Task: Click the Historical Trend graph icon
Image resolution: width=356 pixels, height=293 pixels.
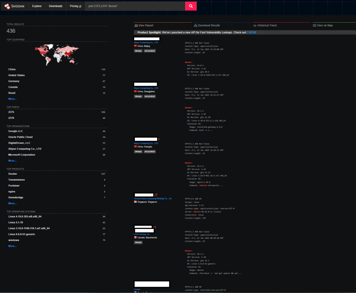Action: [255, 25]
